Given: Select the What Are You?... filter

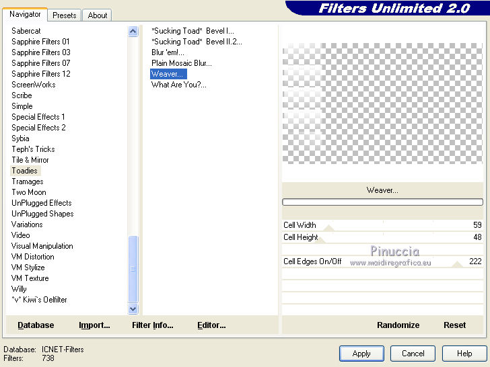Looking at the screenshot, I should (x=179, y=85).
